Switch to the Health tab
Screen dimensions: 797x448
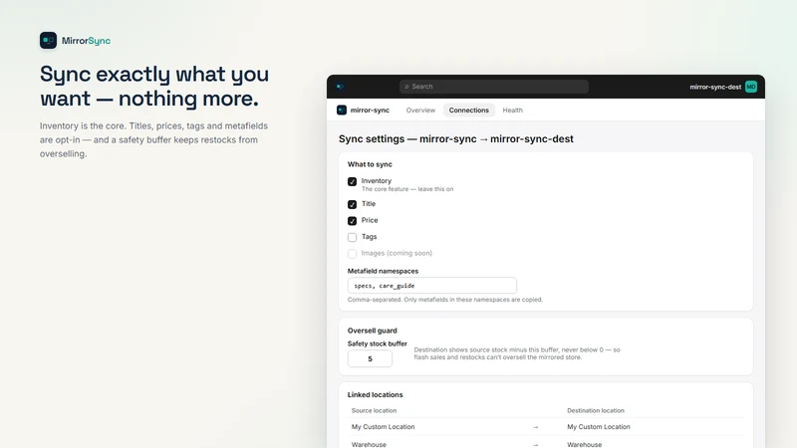click(x=512, y=110)
